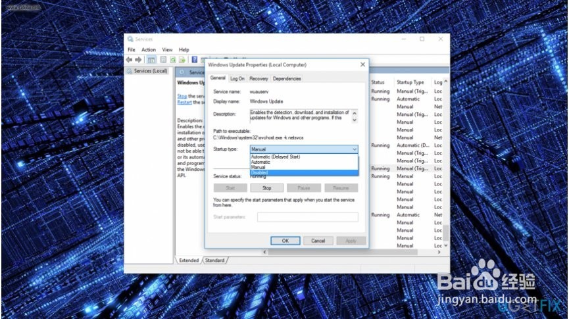Maximize the Services window

(x=422, y=39)
